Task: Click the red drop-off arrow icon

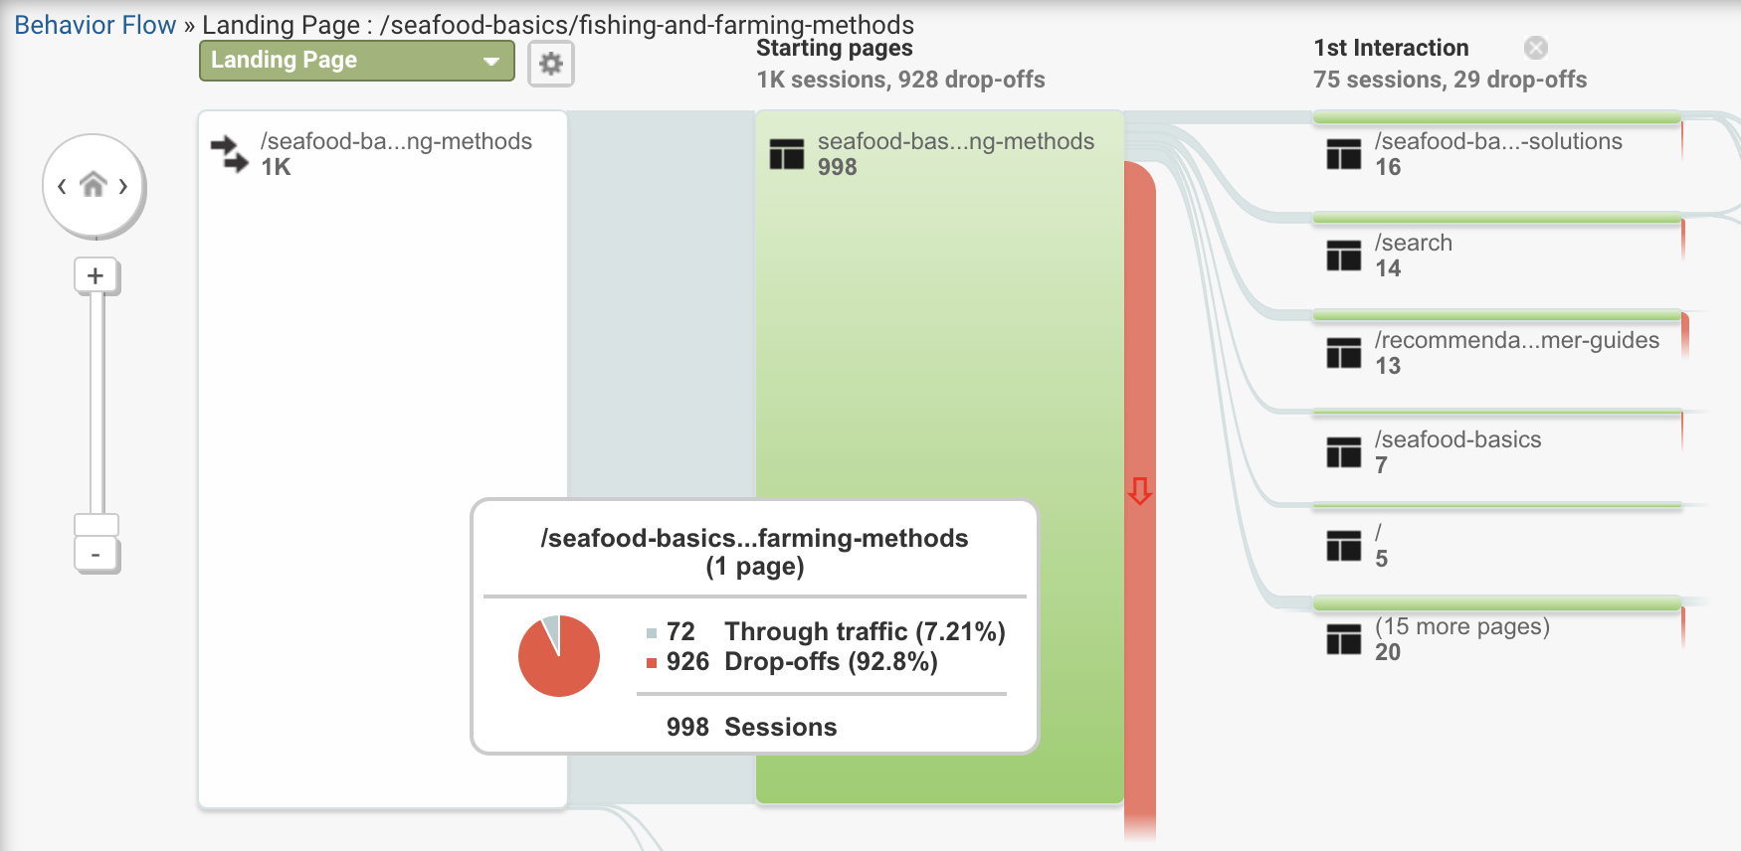Action: [x=1140, y=490]
